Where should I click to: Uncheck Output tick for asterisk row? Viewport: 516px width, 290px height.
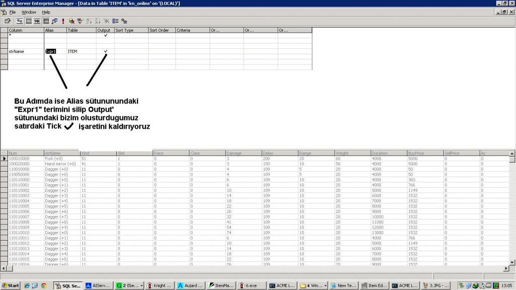pyautogui.click(x=105, y=35)
